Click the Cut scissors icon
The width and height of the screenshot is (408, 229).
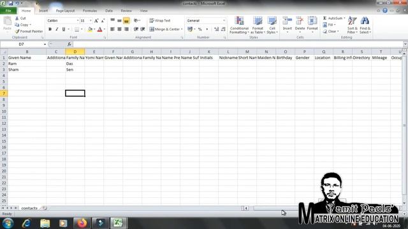click(17, 18)
